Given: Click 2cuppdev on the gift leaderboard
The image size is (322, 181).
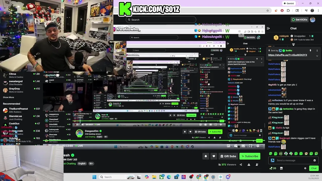Looking at the screenshot, I should 300,36.
